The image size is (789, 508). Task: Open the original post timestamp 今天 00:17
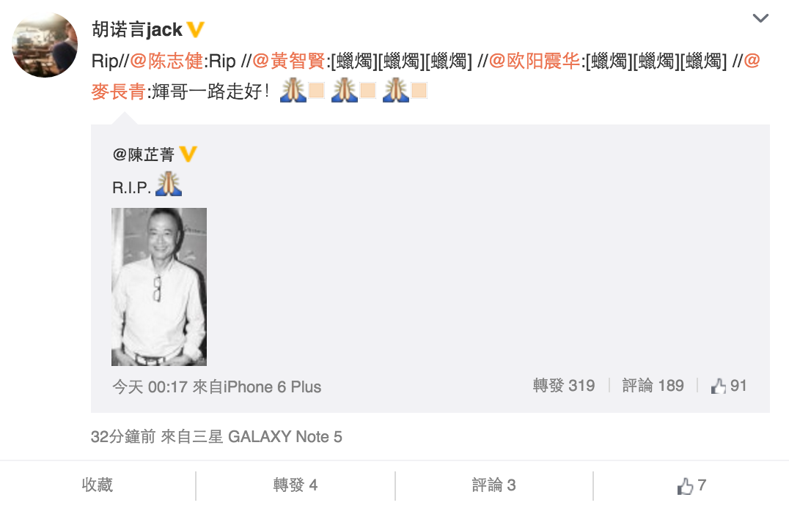pos(150,387)
